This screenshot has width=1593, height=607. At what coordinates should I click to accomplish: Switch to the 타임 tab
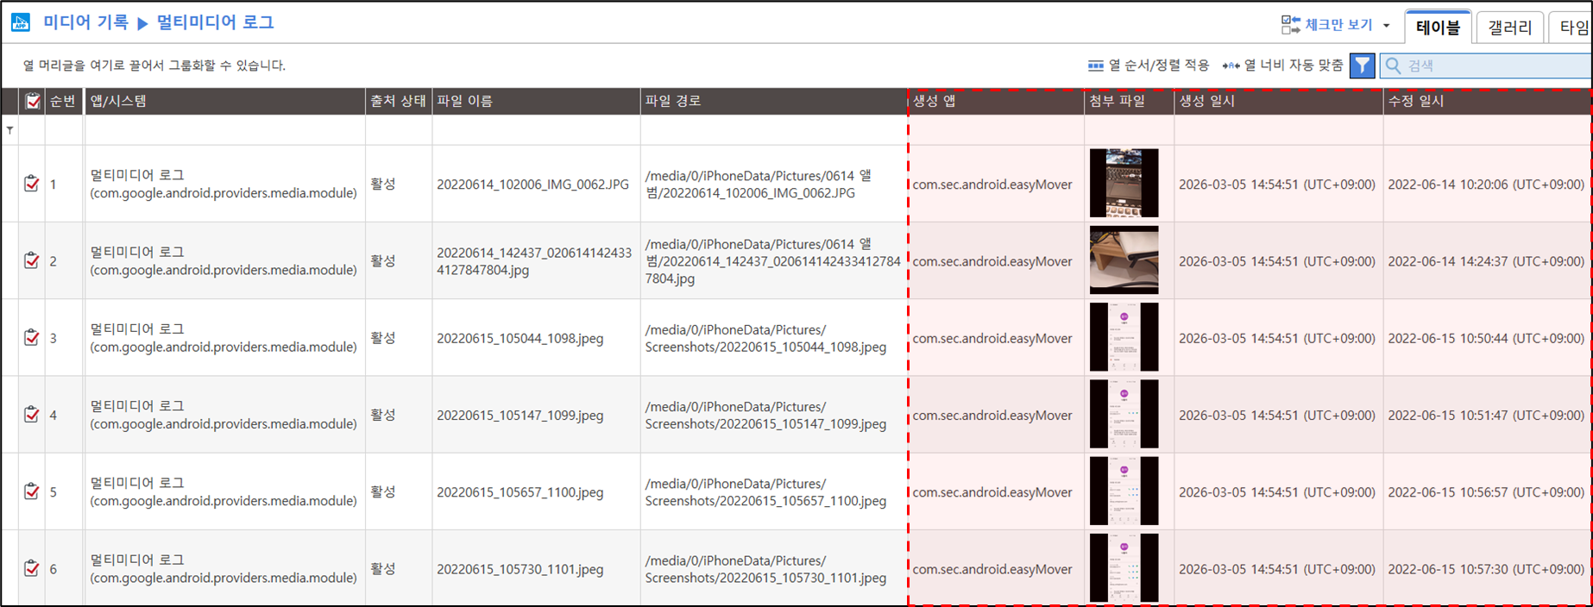pyautogui.click(x=1572, y=28)
